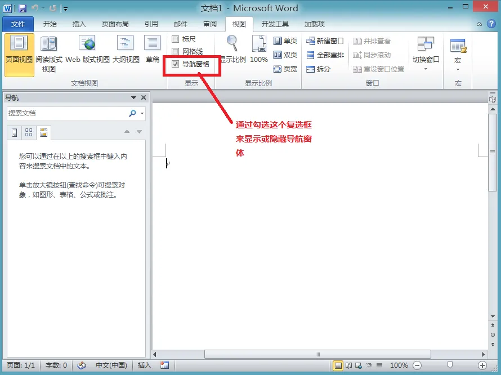Click 同步滚动 synchronous scrolling
Image resolution: width=501 pixels, height=375 pixels.
coord(372,55)
